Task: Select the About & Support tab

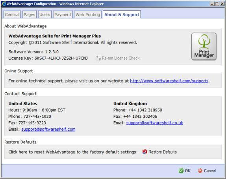Action: click(122, 15)
